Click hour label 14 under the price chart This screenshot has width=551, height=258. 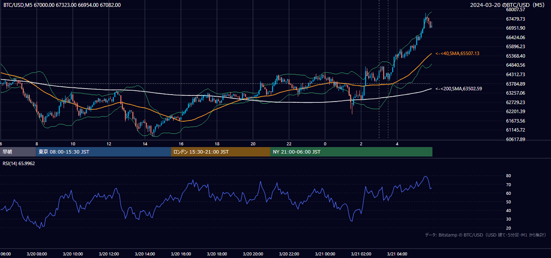145,144
